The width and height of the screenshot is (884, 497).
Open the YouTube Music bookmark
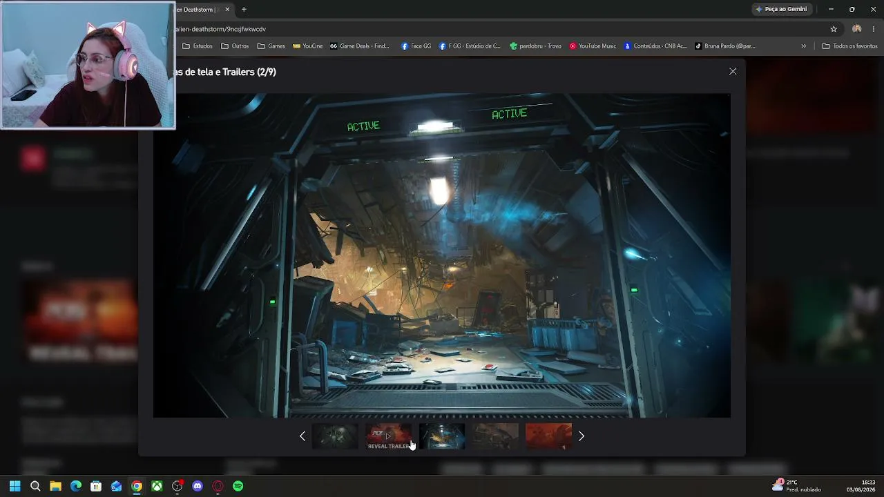tap(593, 46)
